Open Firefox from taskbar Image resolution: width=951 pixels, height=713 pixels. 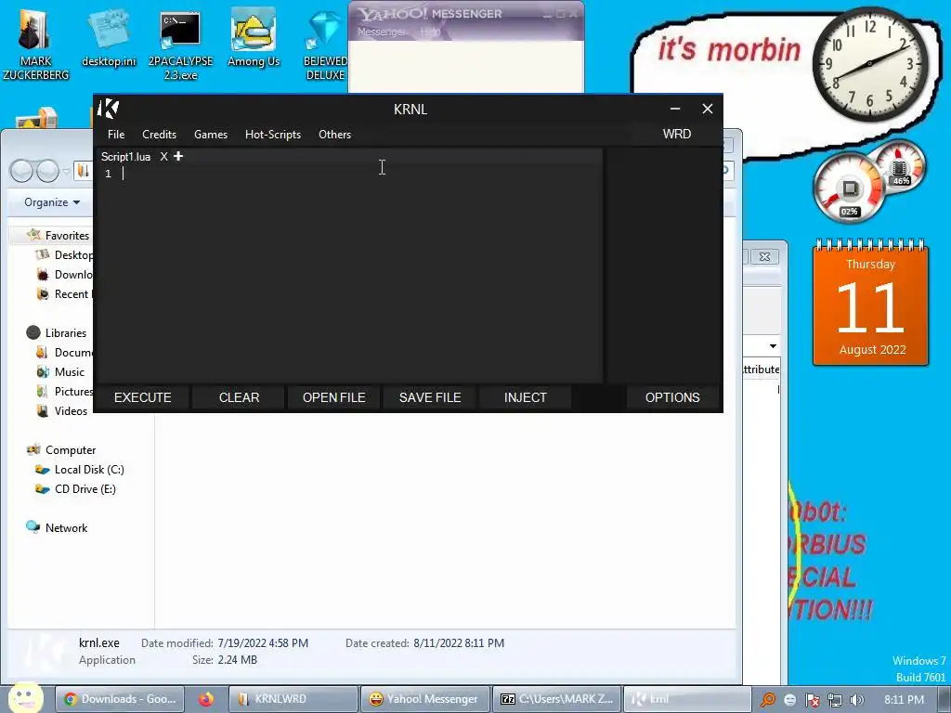click(206, 699)
